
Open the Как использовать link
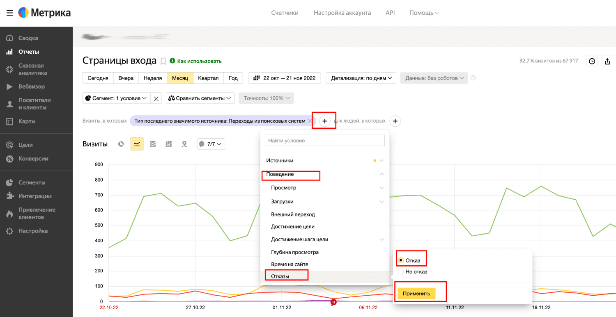(199, 61)
